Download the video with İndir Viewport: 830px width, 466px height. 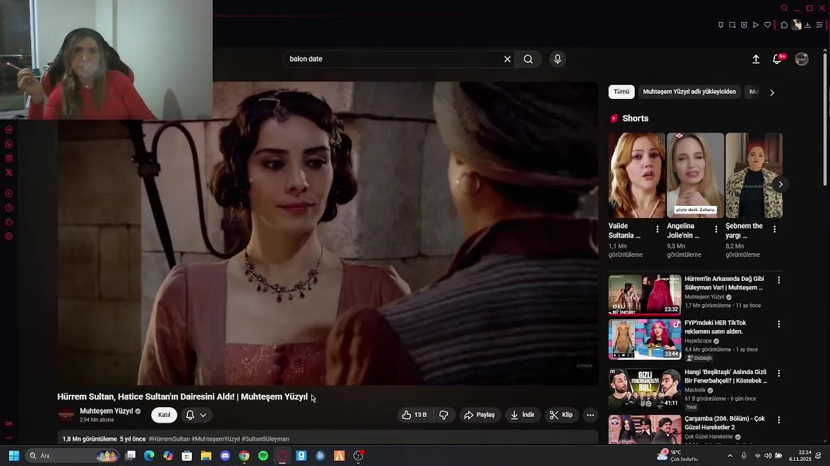[x=523, y=415]
